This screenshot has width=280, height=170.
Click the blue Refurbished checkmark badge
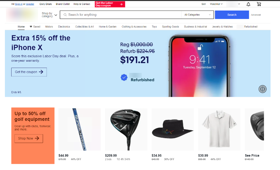point(124,77)
